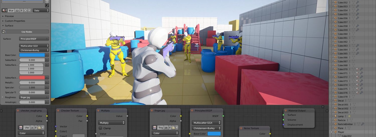The width and height of the screenshot is (376, 137).
Task: Expand the Roughness node input plus icon
Action: click(3, 97)
